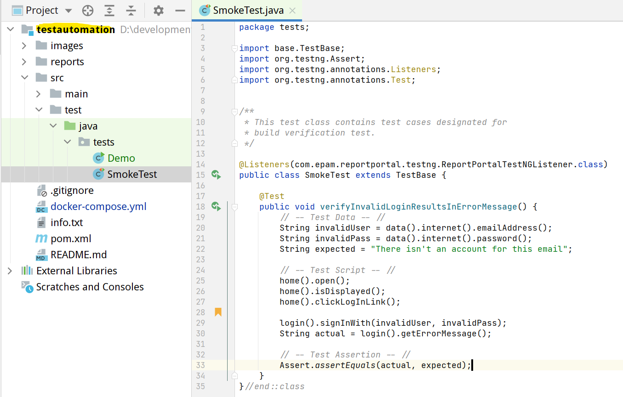Click the orange bookmark on line 28
Viewport: 623px width, 397px height.
218,312
